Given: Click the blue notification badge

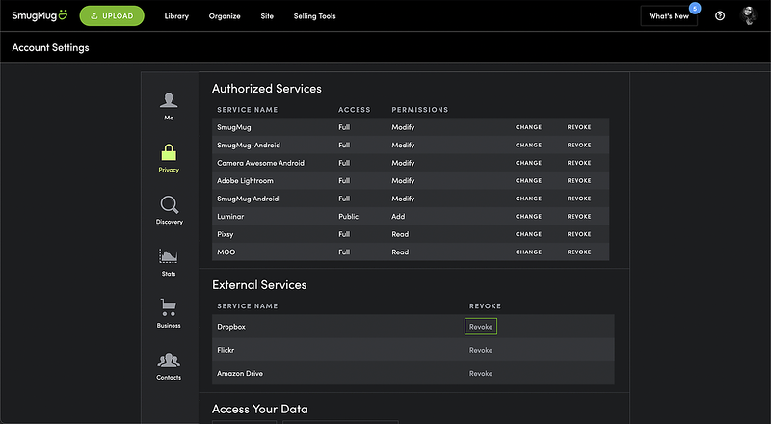Looking at the screenshot, I should tap(695, 9).
